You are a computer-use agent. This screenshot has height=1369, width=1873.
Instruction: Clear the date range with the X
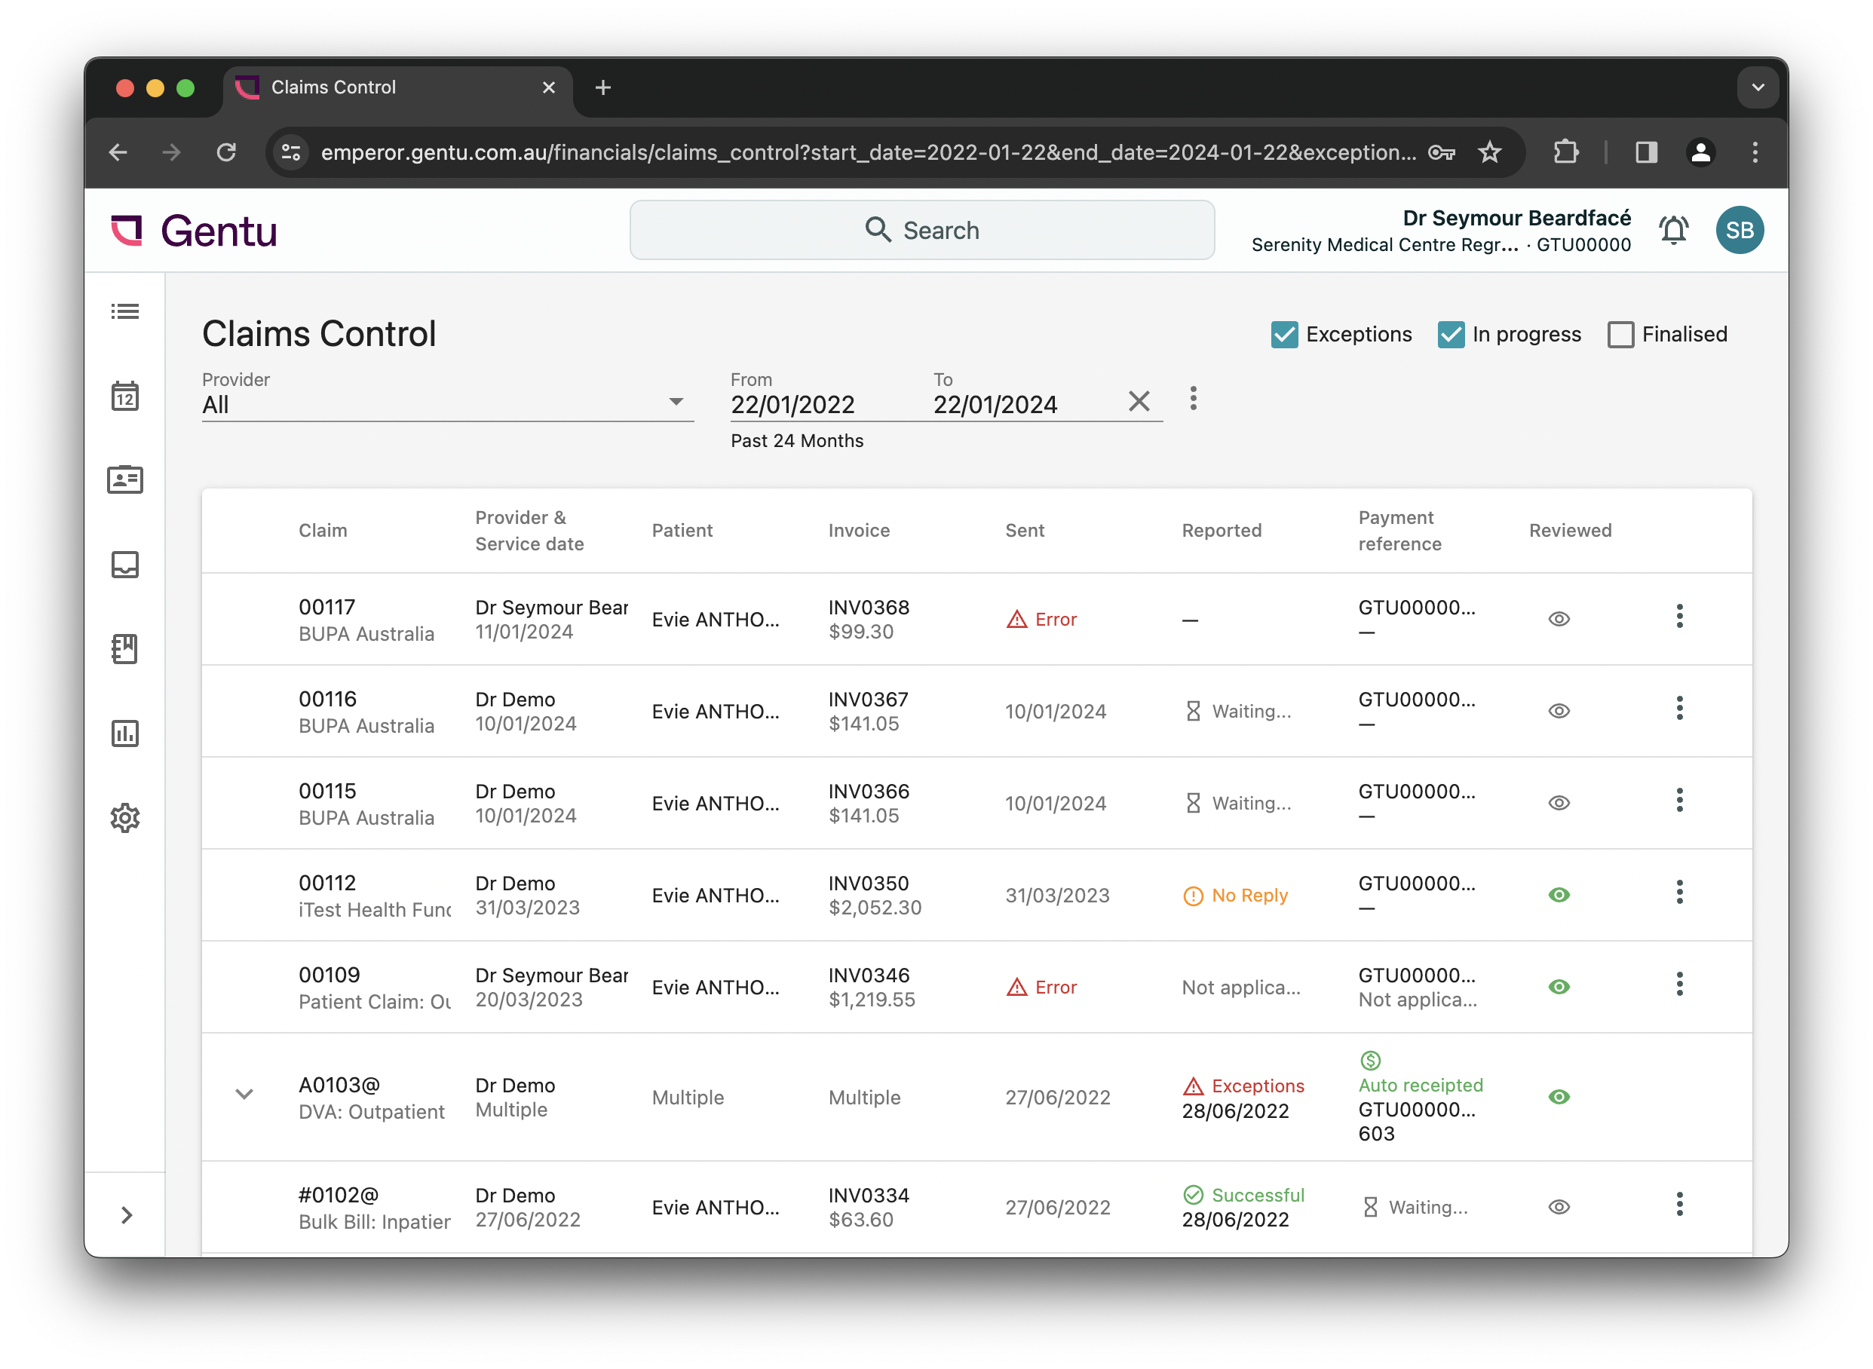1139,401
